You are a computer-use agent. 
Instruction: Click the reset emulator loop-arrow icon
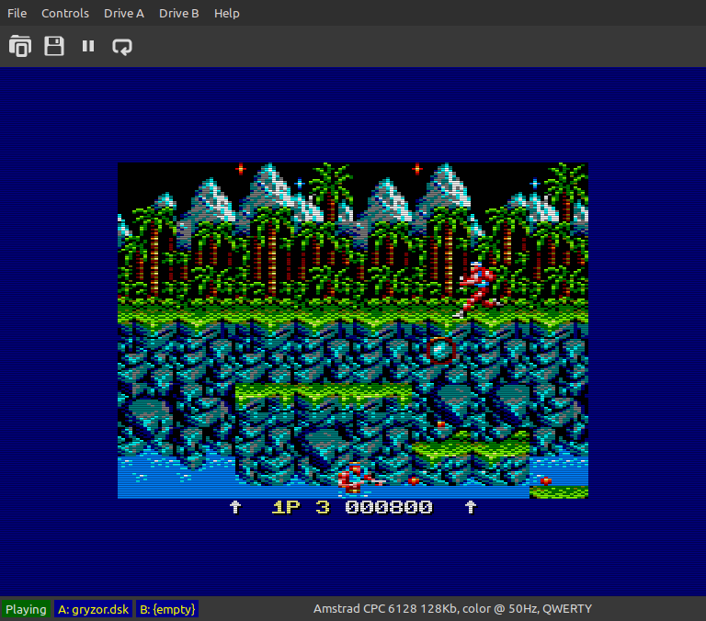[122, 46]
